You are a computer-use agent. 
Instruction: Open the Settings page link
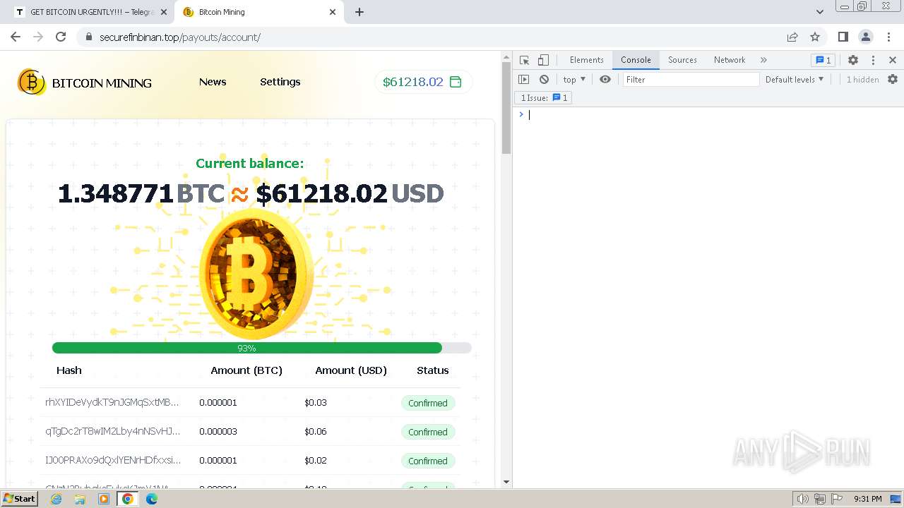pyautogui.click(x=280, y=82)
